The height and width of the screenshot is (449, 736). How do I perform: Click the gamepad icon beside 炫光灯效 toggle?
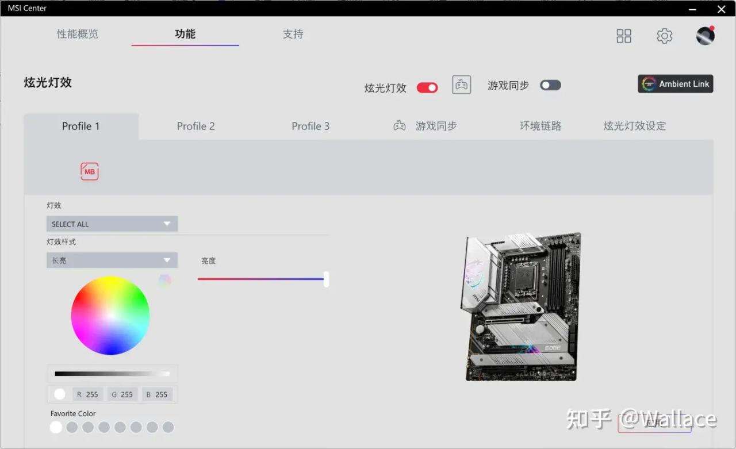click(462, 85)
